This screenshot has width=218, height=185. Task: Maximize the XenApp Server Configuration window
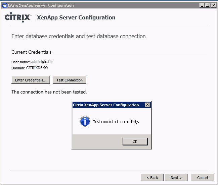[208, 5]
